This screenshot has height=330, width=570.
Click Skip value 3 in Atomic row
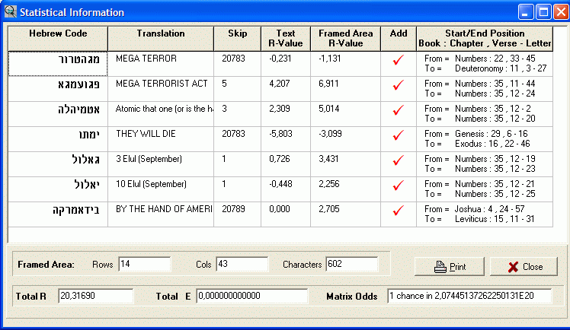(224, 109)
